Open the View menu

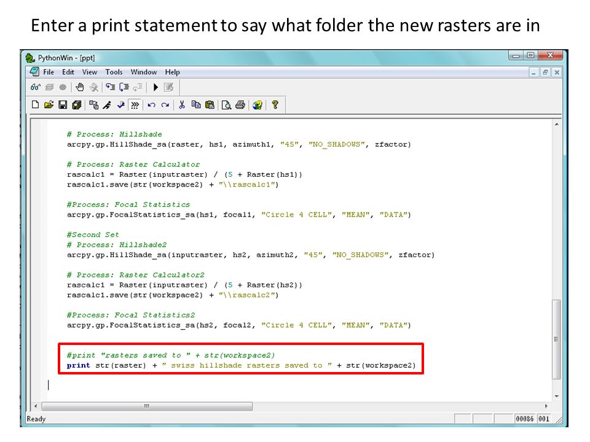(x=90, y=72)
